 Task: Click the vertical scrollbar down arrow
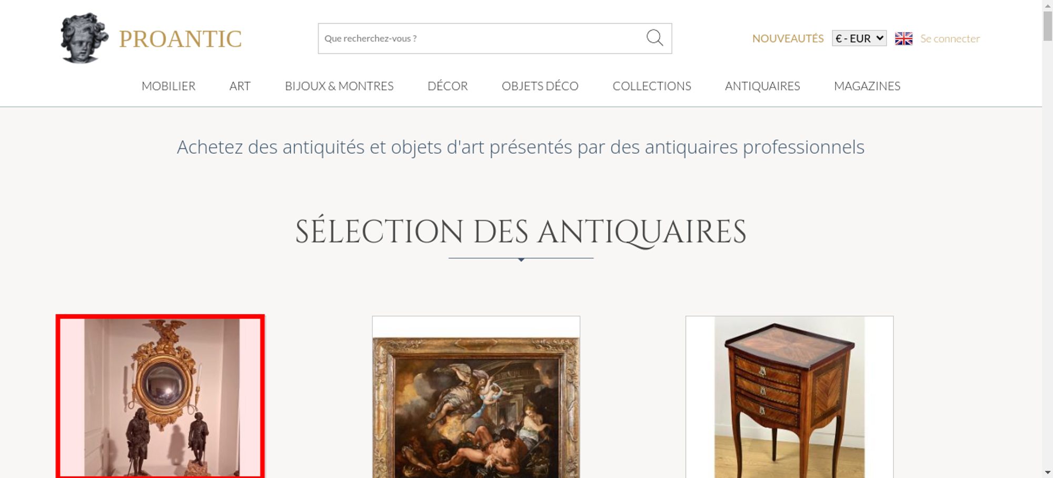[1047, 473]
